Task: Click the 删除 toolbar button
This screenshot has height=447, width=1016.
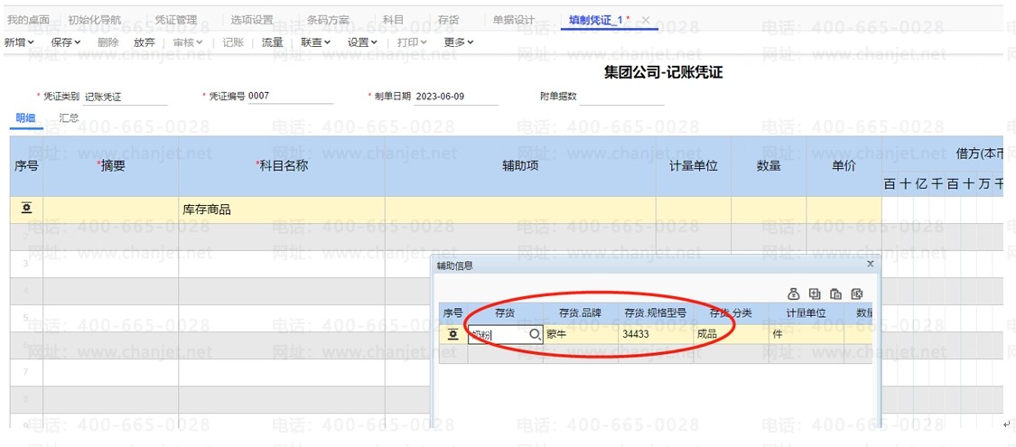Action: 107,42
